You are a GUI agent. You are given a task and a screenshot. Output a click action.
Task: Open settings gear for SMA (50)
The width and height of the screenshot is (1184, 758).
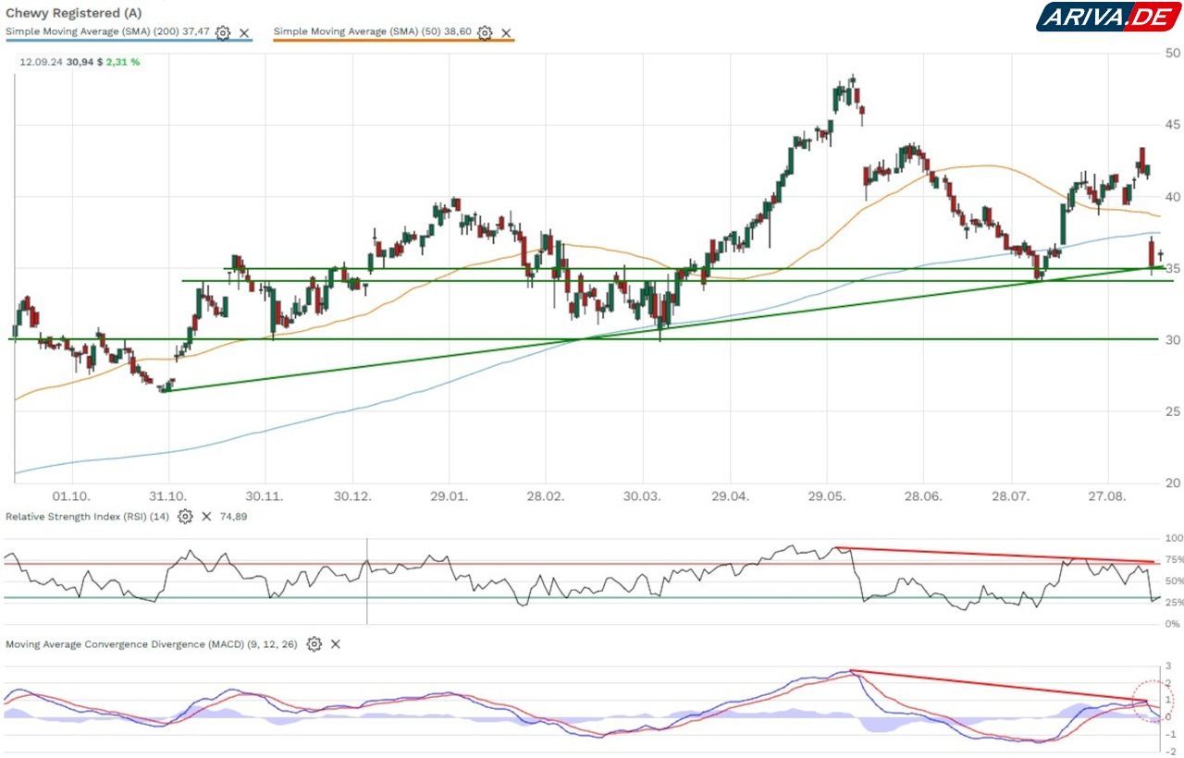485,32
